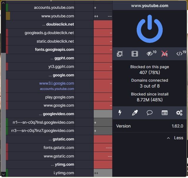
Task: Toggle local rule cell for i.ytimg.com
Action: pyautogui.click(x=103, y=173)
